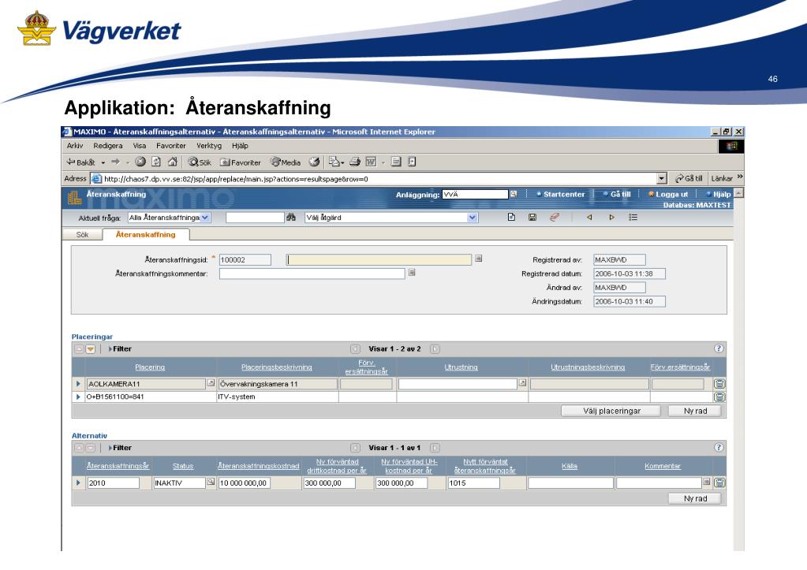Click the save record disk icon
The image size is (807, 570).
[532, 217]
